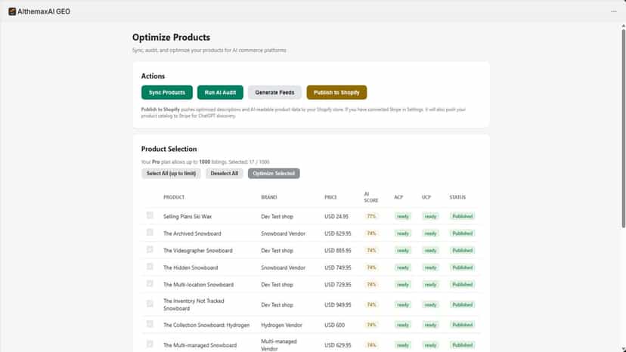Click the UCP column header

coord(426,197)
